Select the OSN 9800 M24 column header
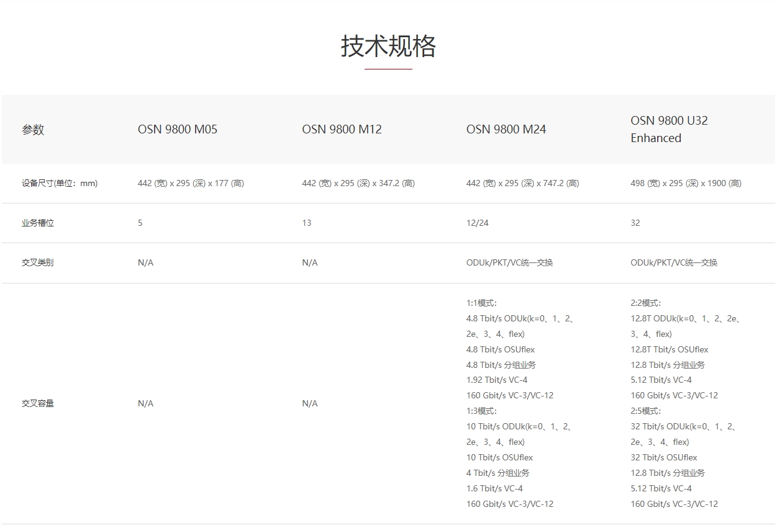Viewport: 777px width, 528px height. (x=506, y=130)
